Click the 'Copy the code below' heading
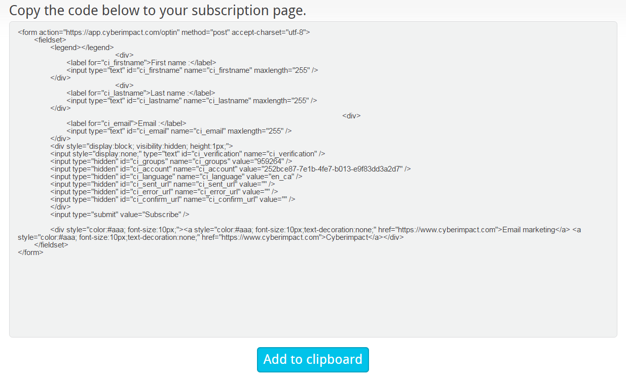The height and width of the screenshot is (378, 626). pyautogui.click(x=158, y=10)
